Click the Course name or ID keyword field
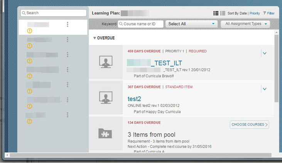The image size is (282, 163). pos(141,24)
